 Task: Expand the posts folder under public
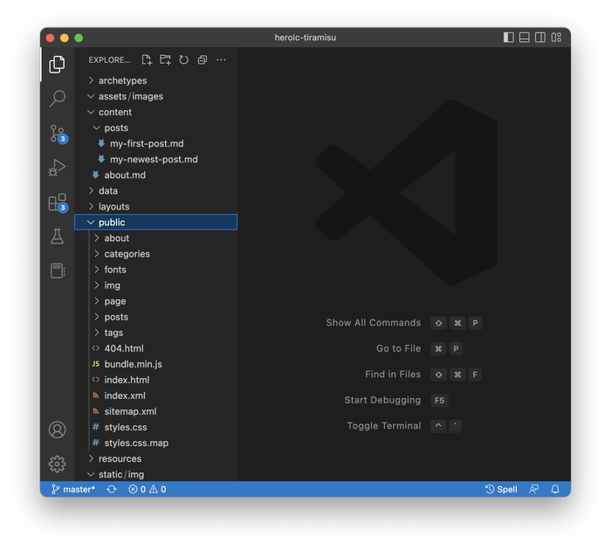156,317
